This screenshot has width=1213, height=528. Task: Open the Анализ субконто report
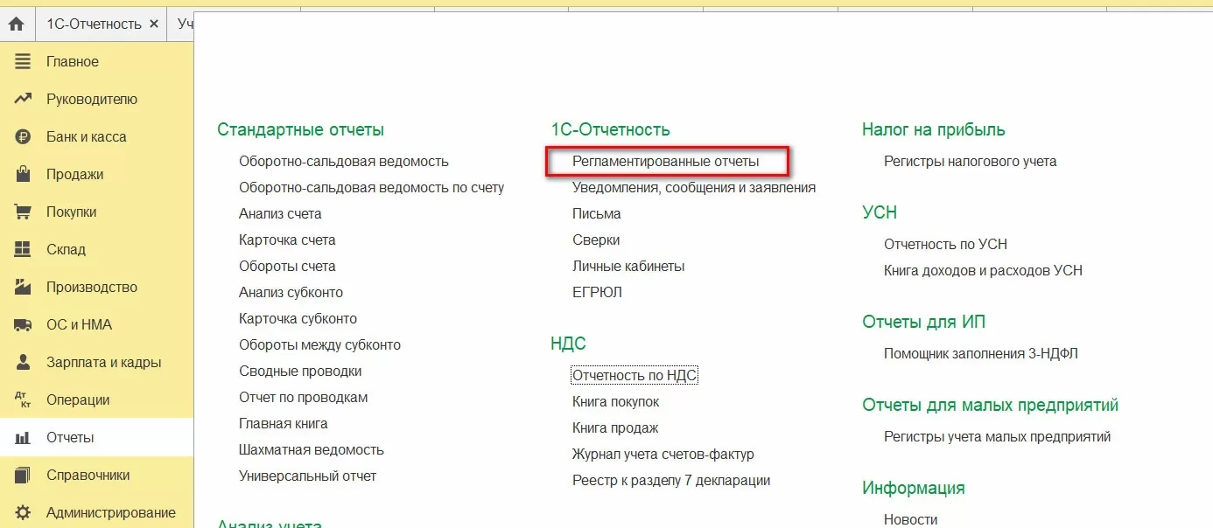[x=291, y=293]
